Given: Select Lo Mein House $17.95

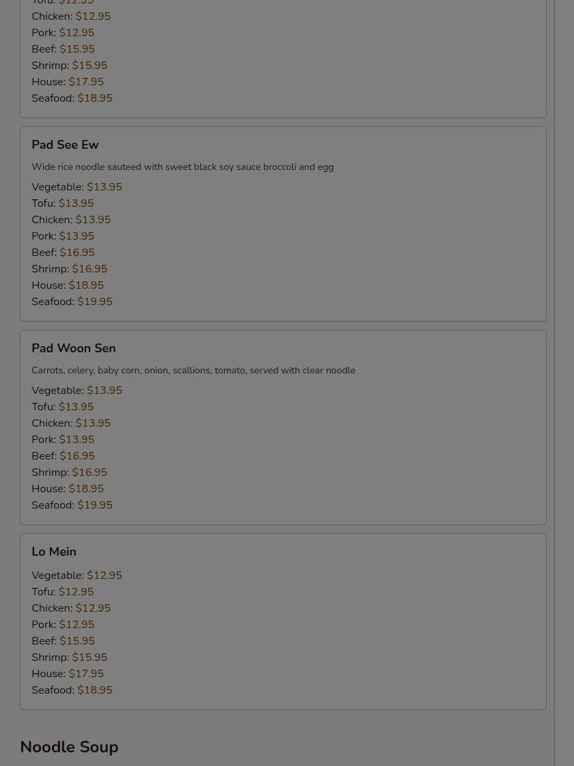Looking at the screenshot, I should tap(68, 673).
